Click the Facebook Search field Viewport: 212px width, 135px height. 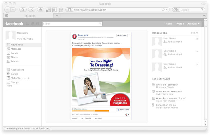click(71, 24)
